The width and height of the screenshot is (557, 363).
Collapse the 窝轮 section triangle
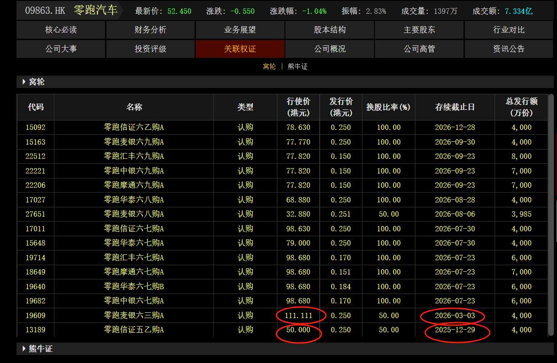pos(24,82)
